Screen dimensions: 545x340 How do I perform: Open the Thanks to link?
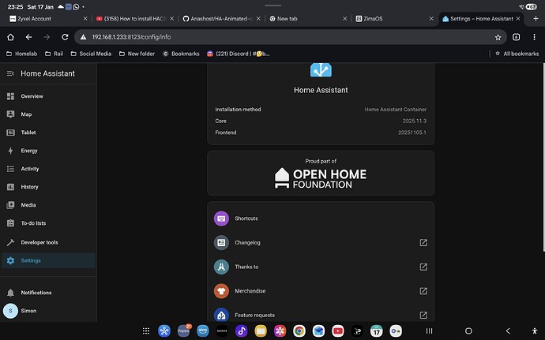[321, 267]
